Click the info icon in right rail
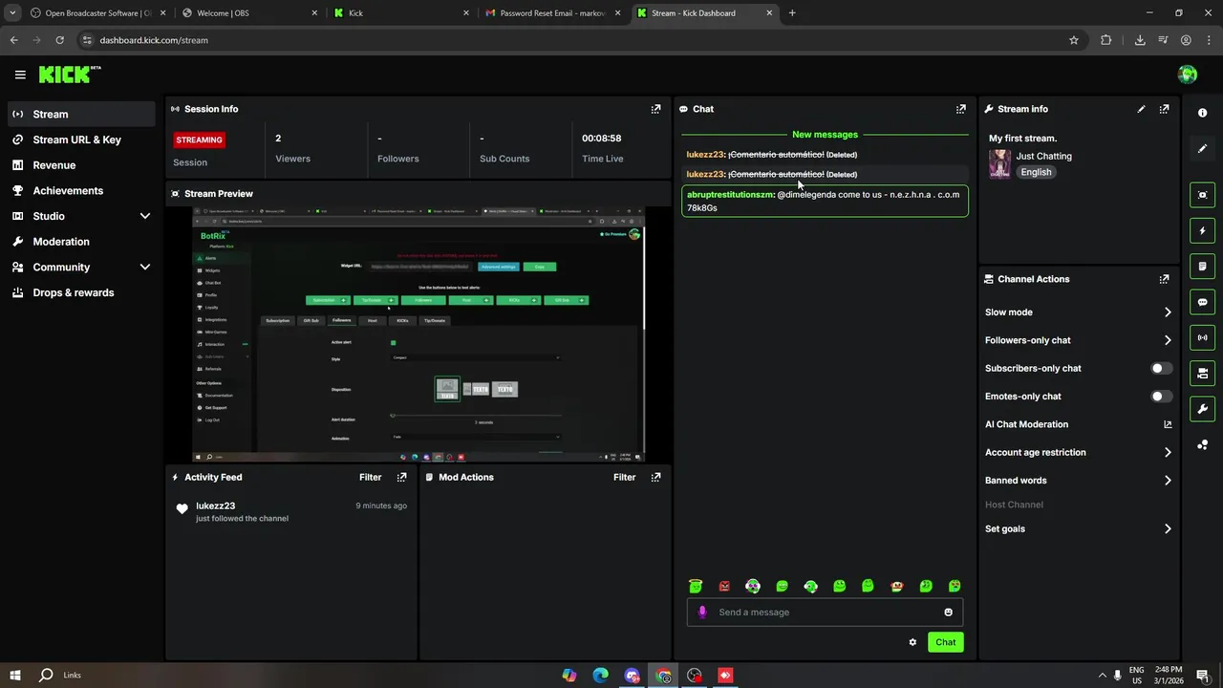Screen dimensions: 1223x688 pos(1202,113)
